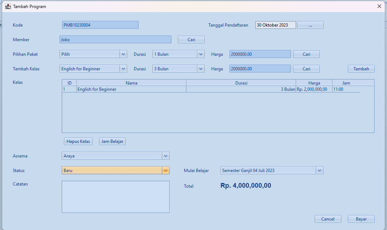Image resolution: width=387 pixels, height=230 pixels.
Task: Open the Status dropdown showing Baru
Action: [x=115, y=171]
